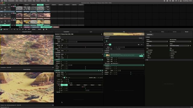This screenshot has height=108, width=193.
Task: Open the Output menu
Action: (38, 1)
